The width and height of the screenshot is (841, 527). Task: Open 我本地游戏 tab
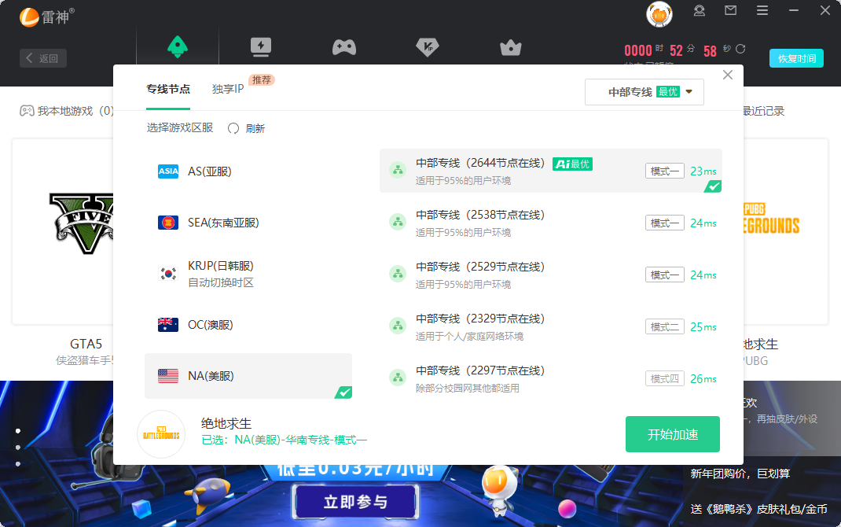pyautogui.click(x=67, y=111)
